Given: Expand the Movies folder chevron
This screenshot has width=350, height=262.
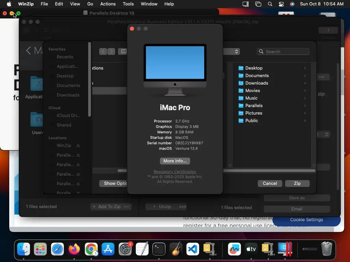Looking at the screenshot, I should [305, 91].
